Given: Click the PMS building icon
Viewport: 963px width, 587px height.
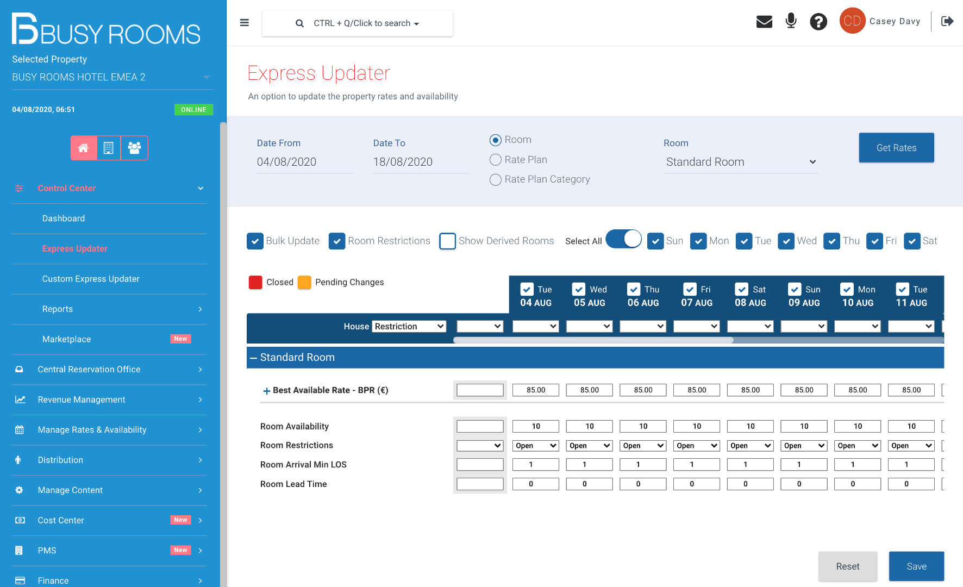Looking at the screenshot, I should tap(19, 551).
